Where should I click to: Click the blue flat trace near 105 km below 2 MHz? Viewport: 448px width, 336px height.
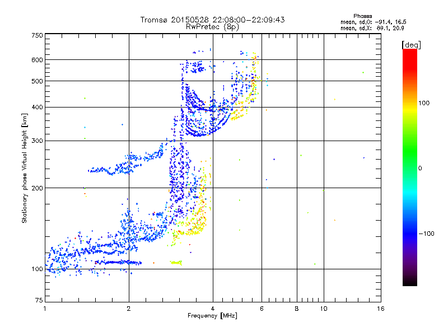(118, 262)
